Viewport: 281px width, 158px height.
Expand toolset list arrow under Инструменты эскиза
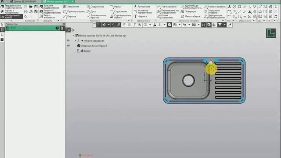(11, 21)
